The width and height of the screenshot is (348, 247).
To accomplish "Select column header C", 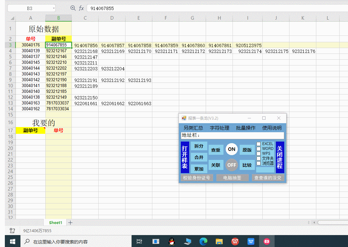I will (85, 18).
